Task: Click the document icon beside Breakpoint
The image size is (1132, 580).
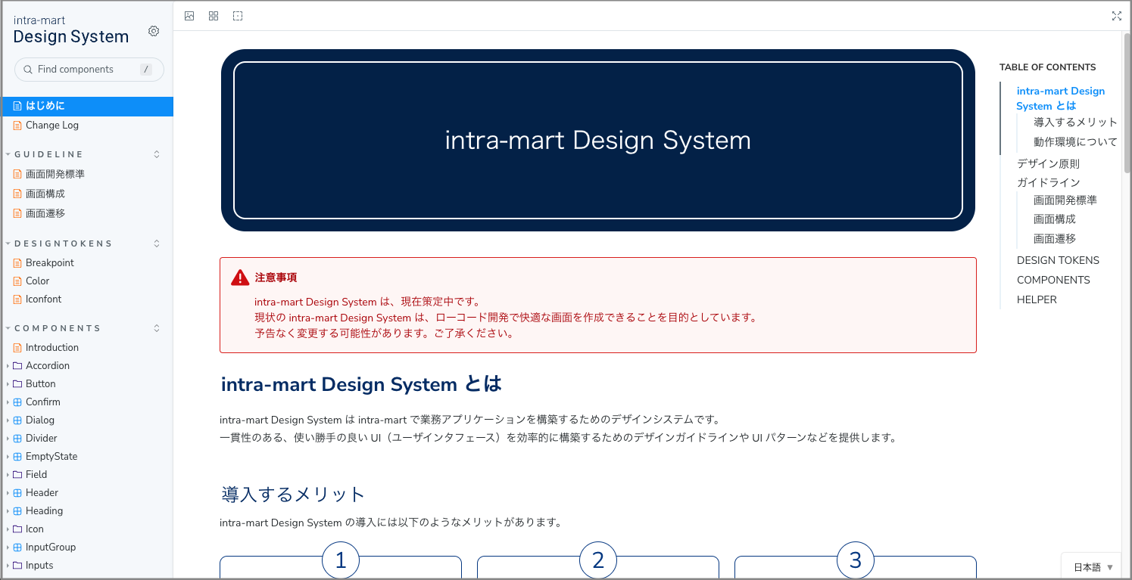Action: pyautogui.click(x=16, y=262)
